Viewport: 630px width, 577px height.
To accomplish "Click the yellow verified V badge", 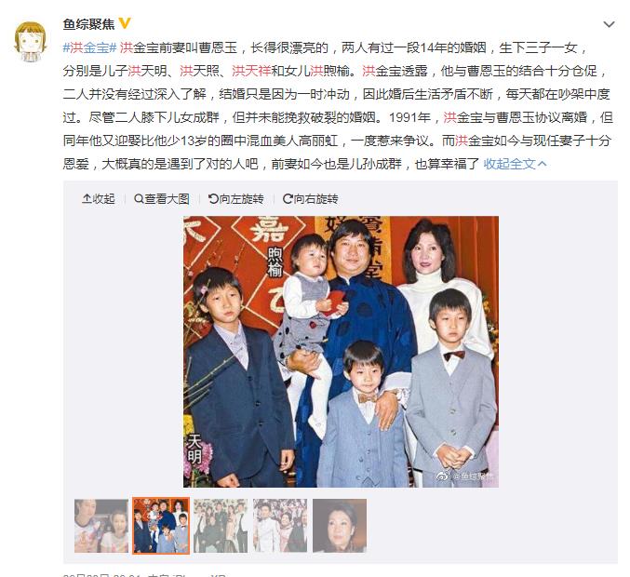I will point(125,23).
